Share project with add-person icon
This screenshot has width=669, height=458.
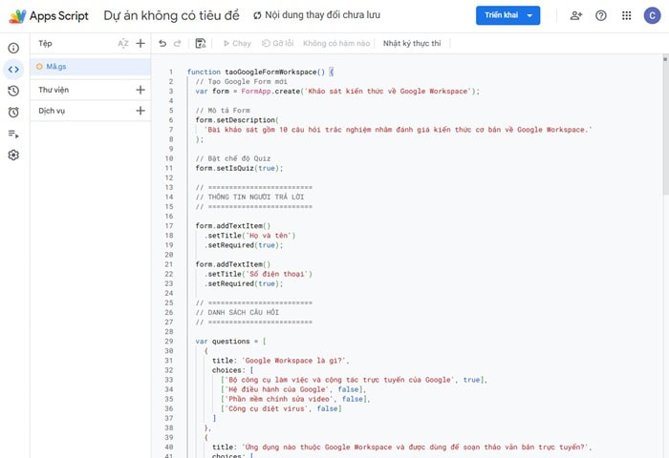[x=576, y=16]
